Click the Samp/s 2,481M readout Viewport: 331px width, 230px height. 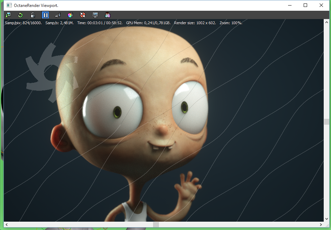pos(60,23)
